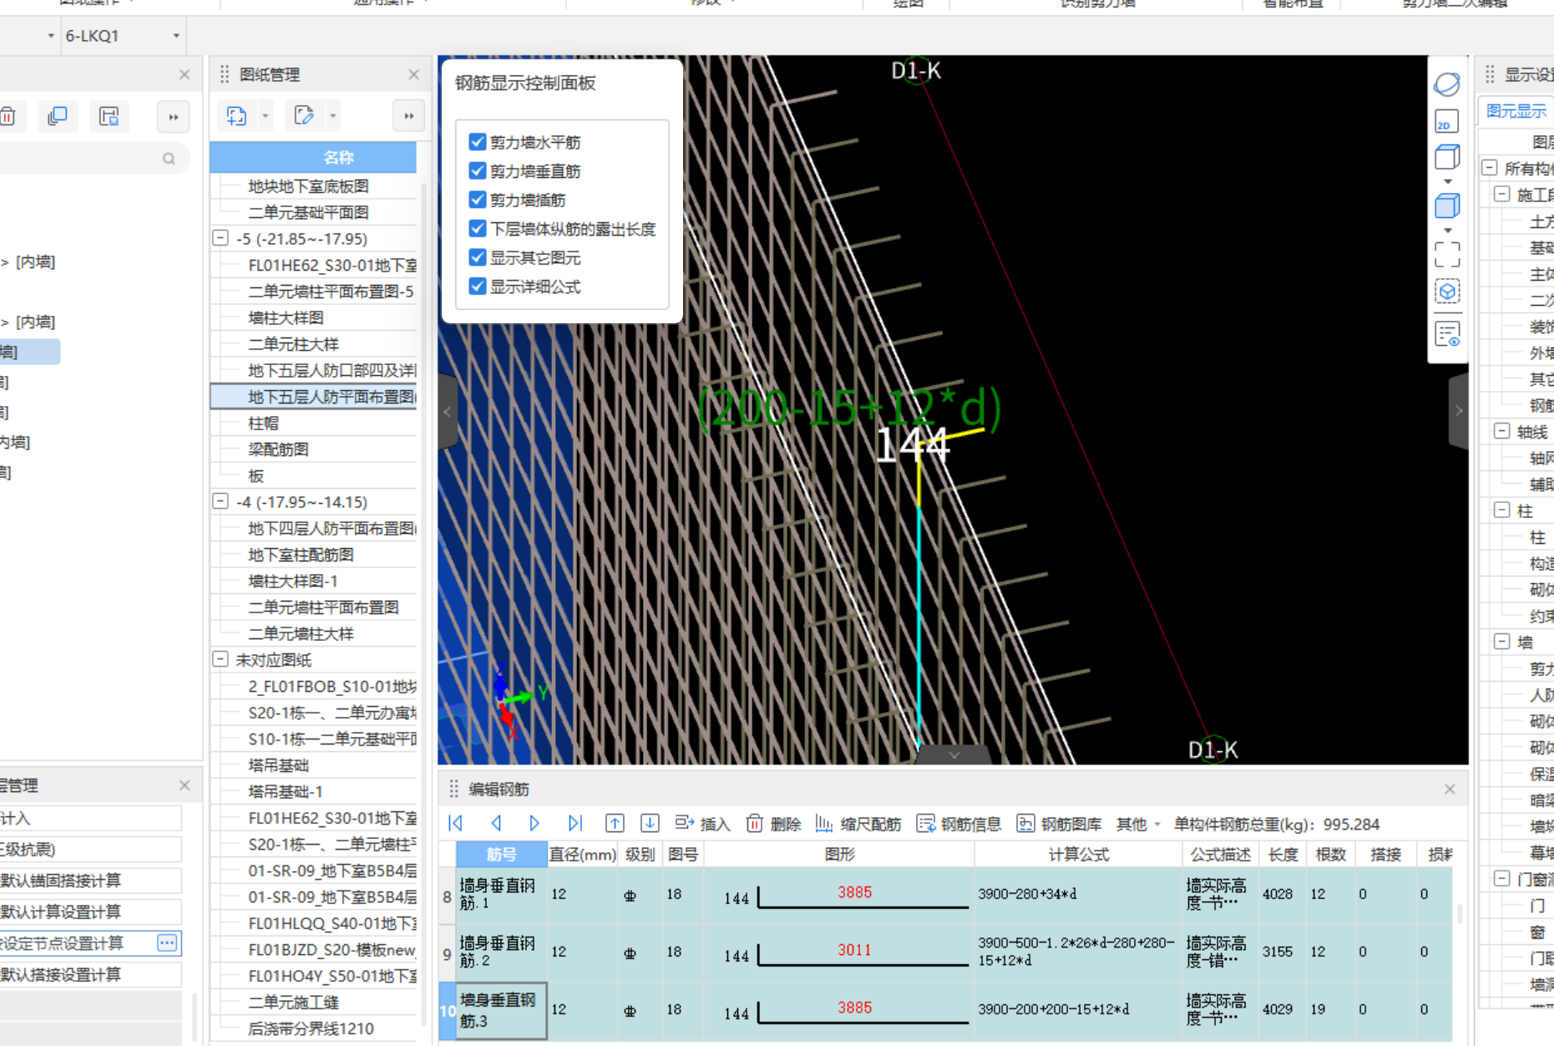
Task: Go to first rebar record
Action: [x=456, y=824]
